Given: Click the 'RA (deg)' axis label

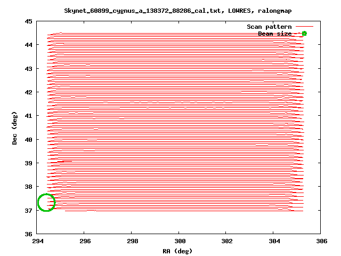Looking at the screenshot, I should point(177,251).
